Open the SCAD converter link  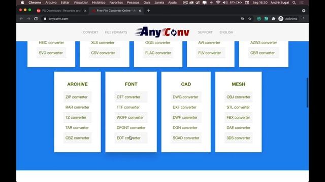tap(186, 138)
